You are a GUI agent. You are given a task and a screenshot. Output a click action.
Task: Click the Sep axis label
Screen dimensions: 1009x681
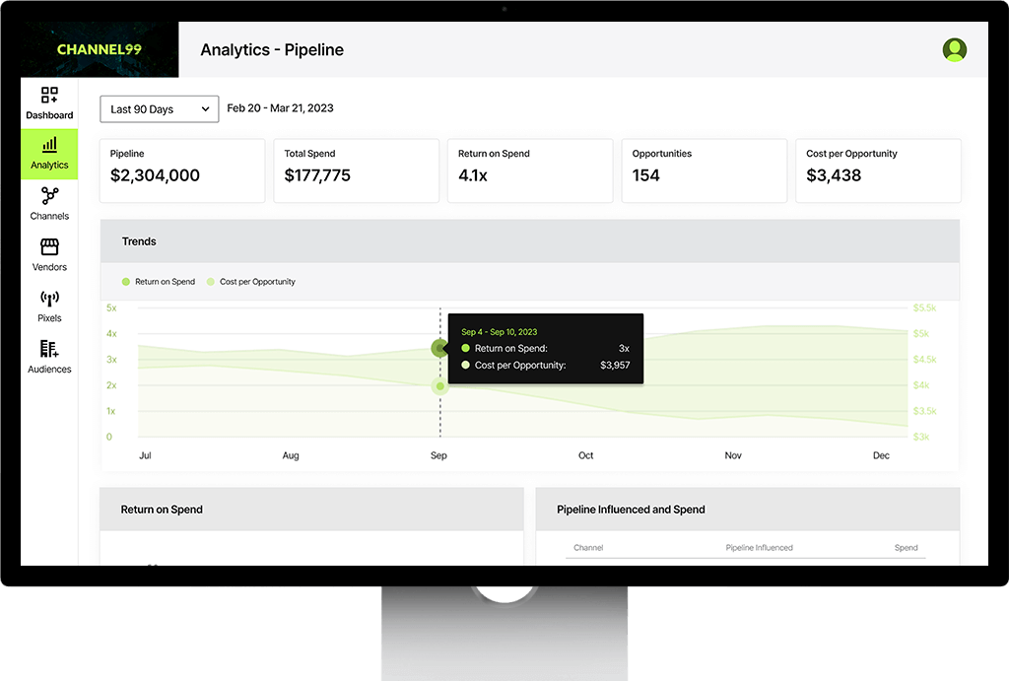[x=438, y=455]
